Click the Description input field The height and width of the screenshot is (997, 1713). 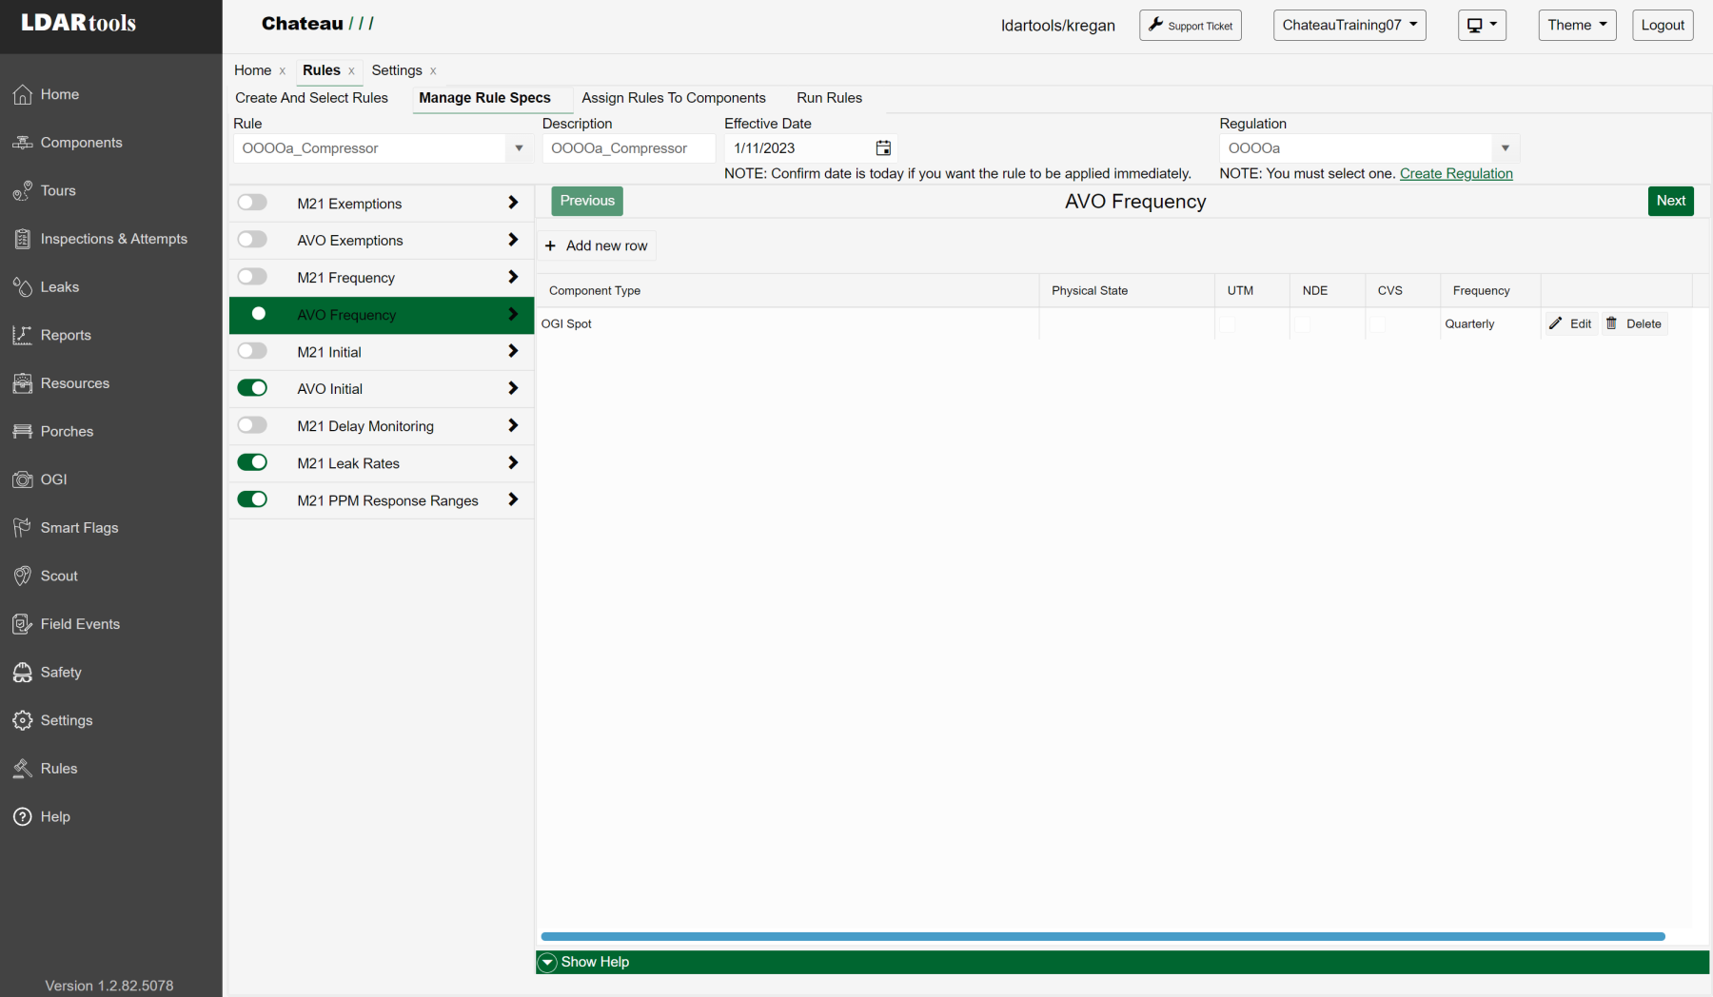coord(629,148)
